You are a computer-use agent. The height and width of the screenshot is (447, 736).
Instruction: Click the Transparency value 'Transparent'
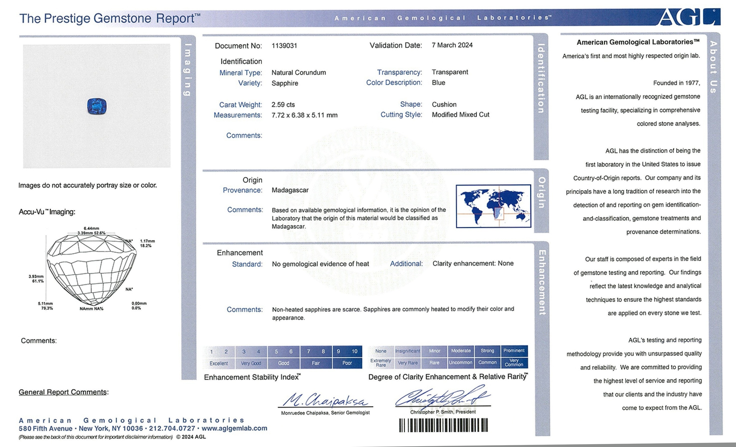(450, 72)
